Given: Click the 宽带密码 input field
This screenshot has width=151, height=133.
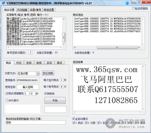Looking at the screenshot, I should pyautogui.click(x=28, y=87).
